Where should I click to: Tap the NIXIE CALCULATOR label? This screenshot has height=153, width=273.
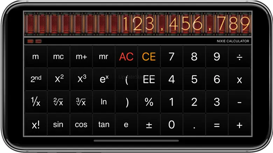tap(233, 41)
